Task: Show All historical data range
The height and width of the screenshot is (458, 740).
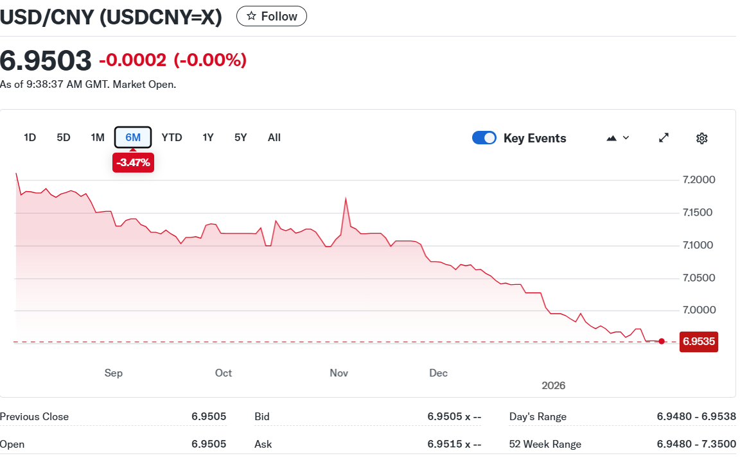Action: point(274,137)
